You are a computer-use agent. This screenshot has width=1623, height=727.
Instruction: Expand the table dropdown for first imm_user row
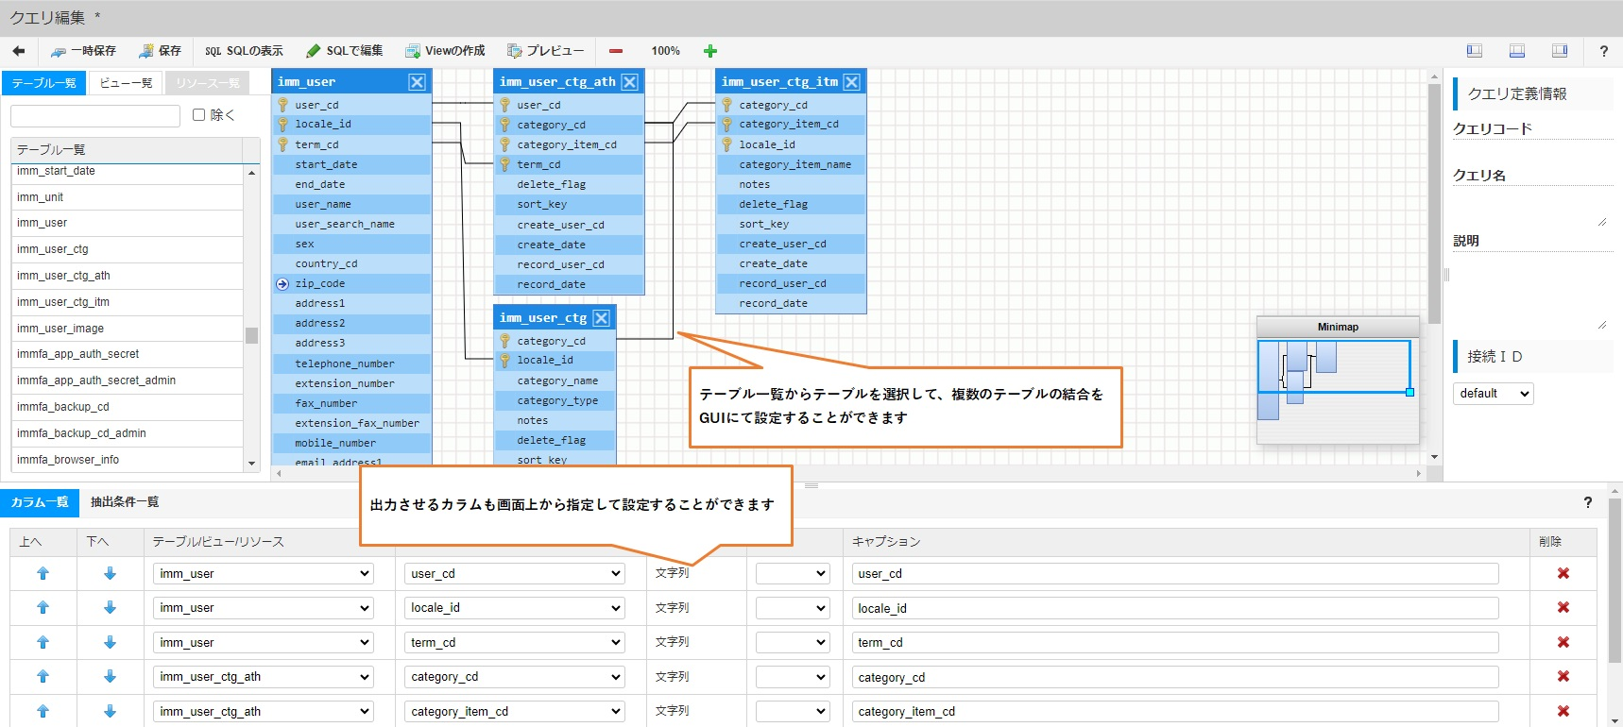264,573
